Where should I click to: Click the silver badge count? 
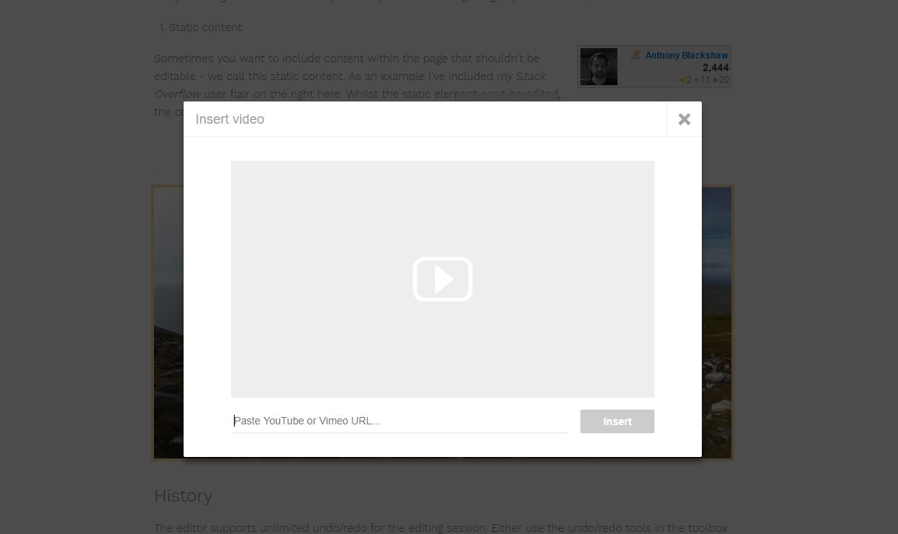(703, 80)
